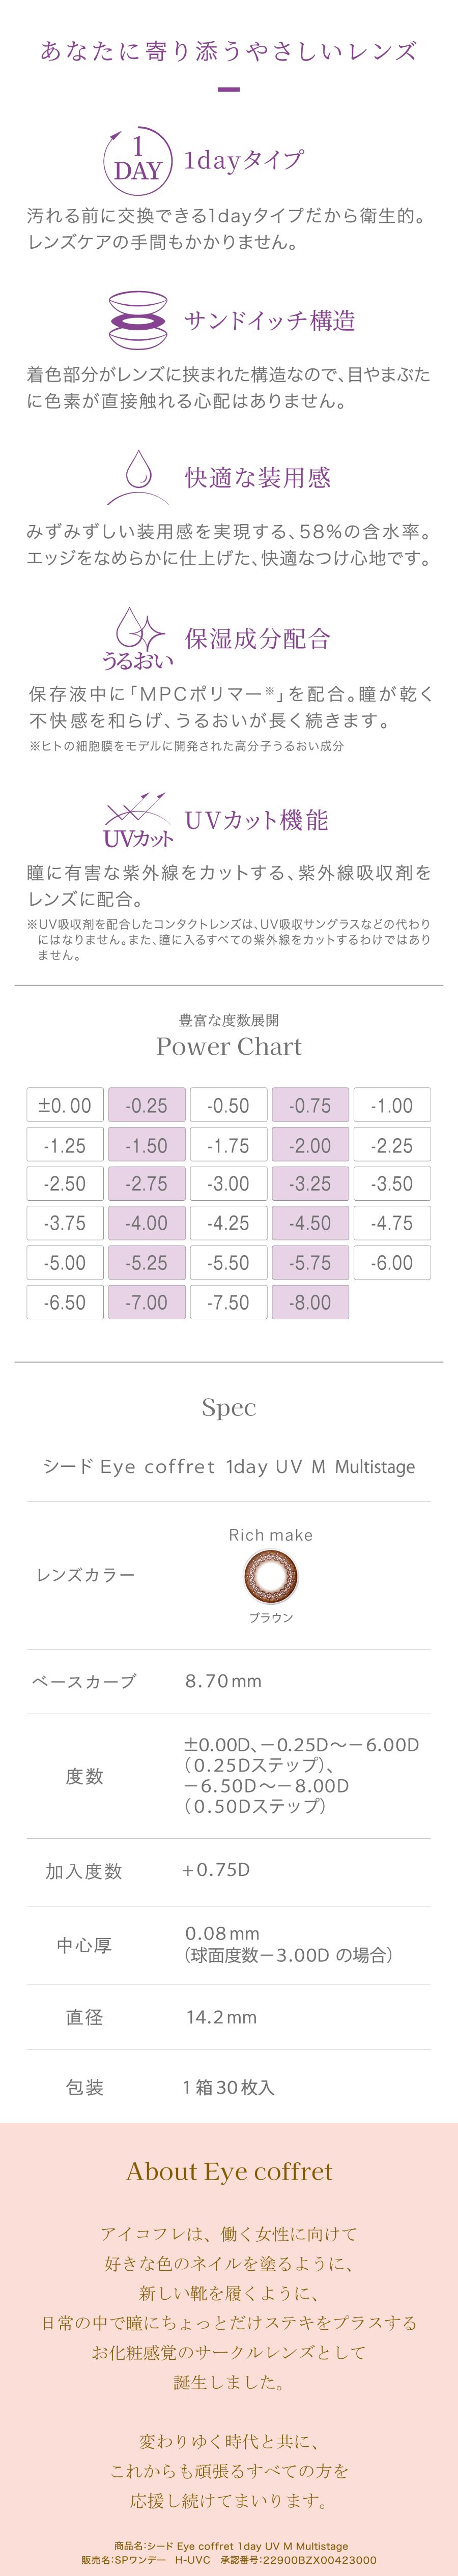The image size is (458, 2576).
Task: Pick the -2.00 power option
Action: (x=310, y=1145)
